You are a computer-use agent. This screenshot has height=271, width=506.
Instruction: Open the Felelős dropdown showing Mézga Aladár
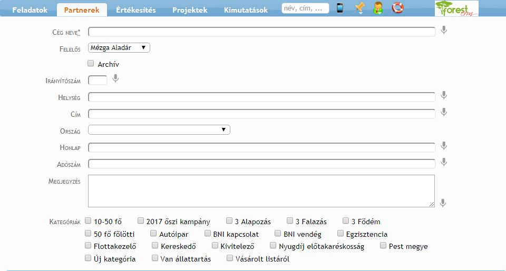coord(119,47)
